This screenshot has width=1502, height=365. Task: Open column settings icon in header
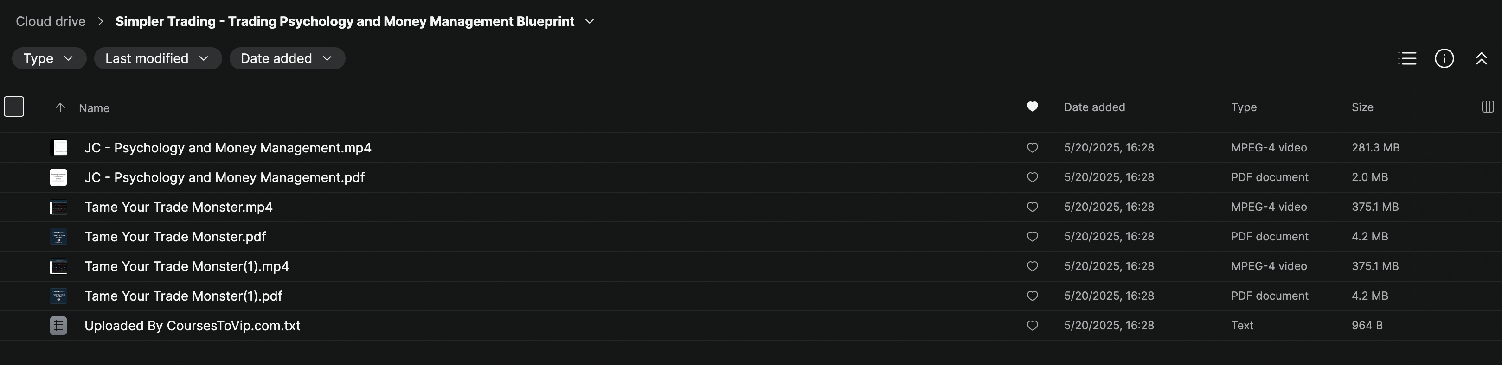coord(1488,107)
